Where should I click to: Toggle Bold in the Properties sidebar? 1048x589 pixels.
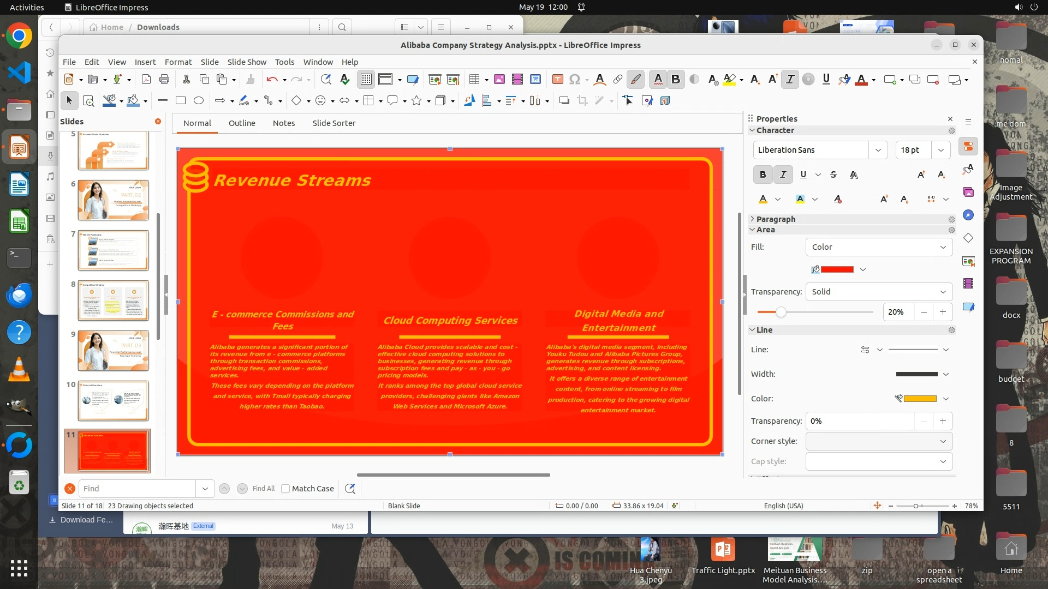763,175
